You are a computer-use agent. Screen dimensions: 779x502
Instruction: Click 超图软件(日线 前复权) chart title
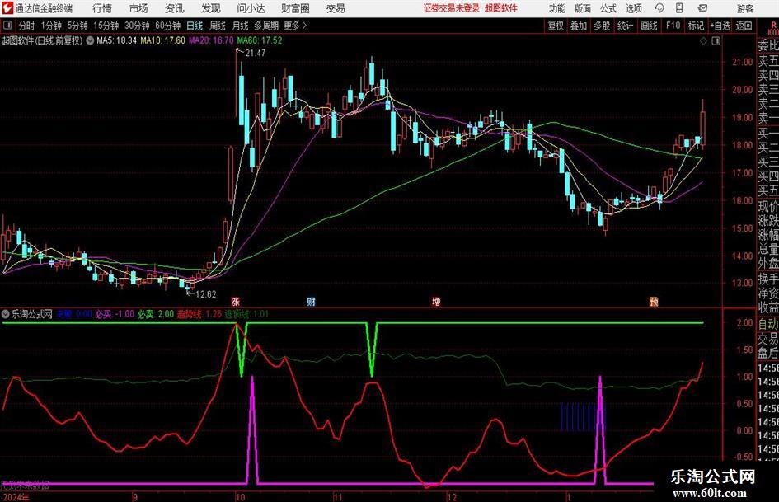(42, 40)
